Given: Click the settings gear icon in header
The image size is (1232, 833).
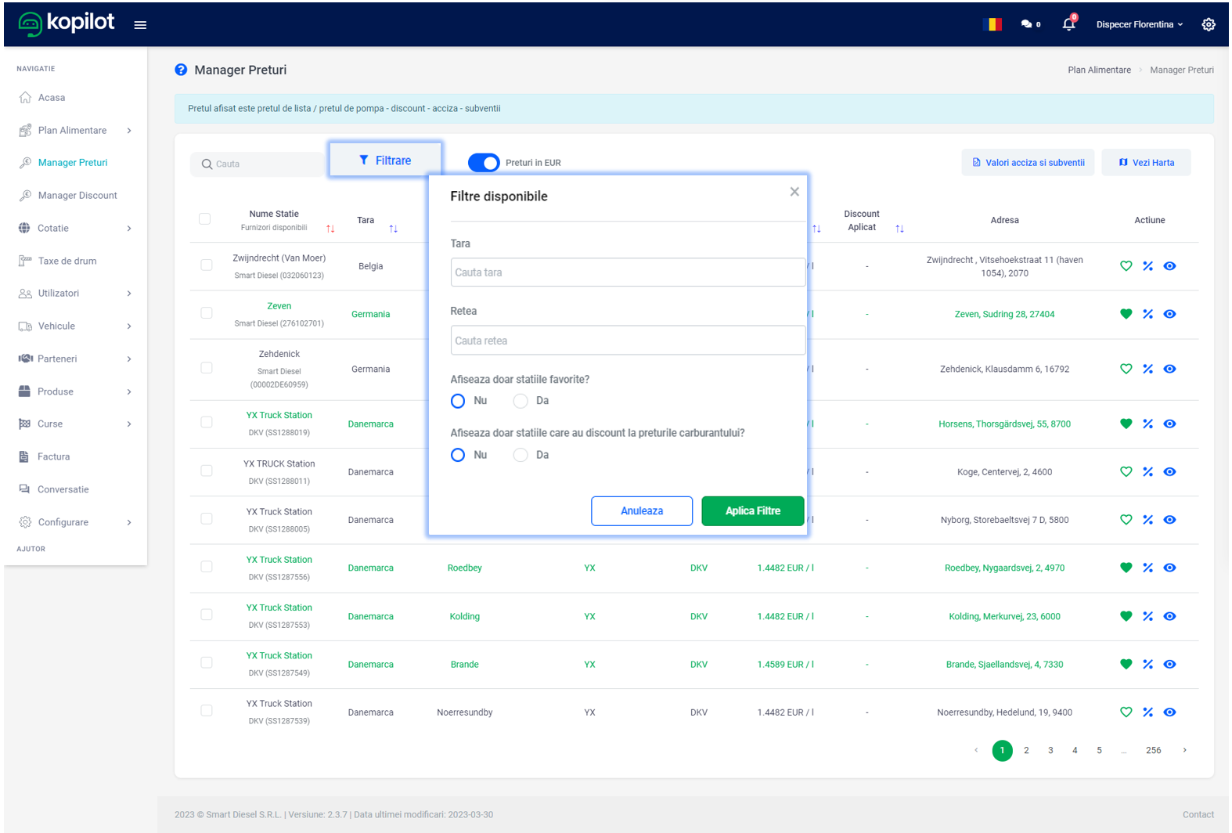Looking at the screenshot, I should click(x=1208, y=24).
